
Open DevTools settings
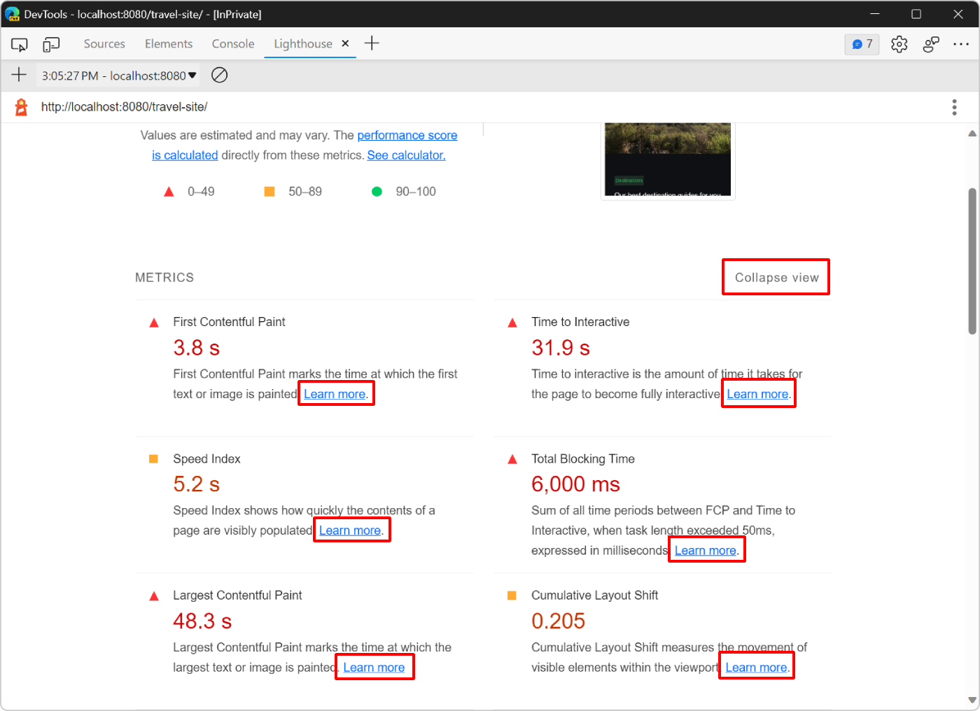899,43
